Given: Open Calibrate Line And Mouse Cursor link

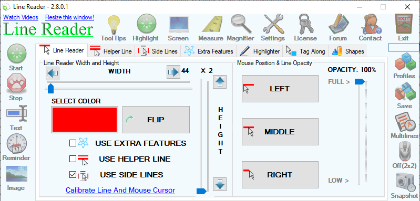Looking at the screenshot, I should pyautogui.click(x=120, y=191).
